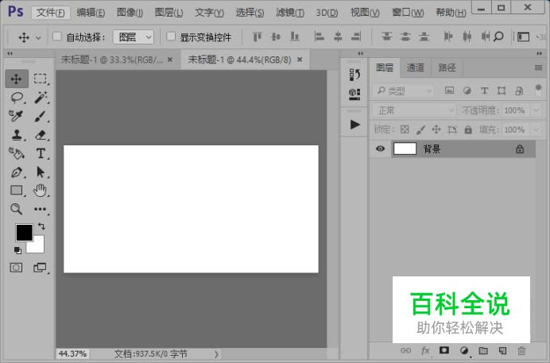Screen dimensions: 550x363
Task: Open the 文件(F) menu
Action: (51, 13)
